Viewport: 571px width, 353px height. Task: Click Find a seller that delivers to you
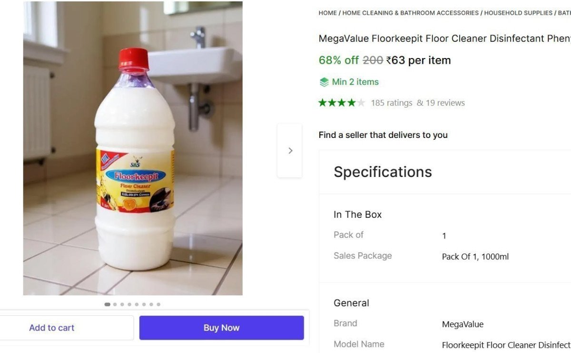pos(383,135)
